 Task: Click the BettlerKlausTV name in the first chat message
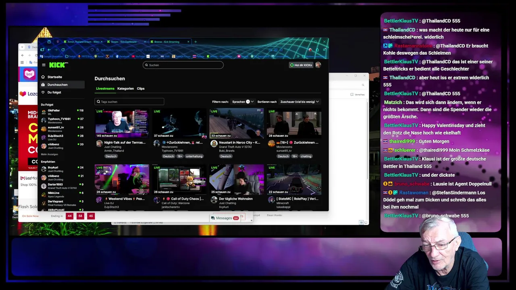point(401,21)
